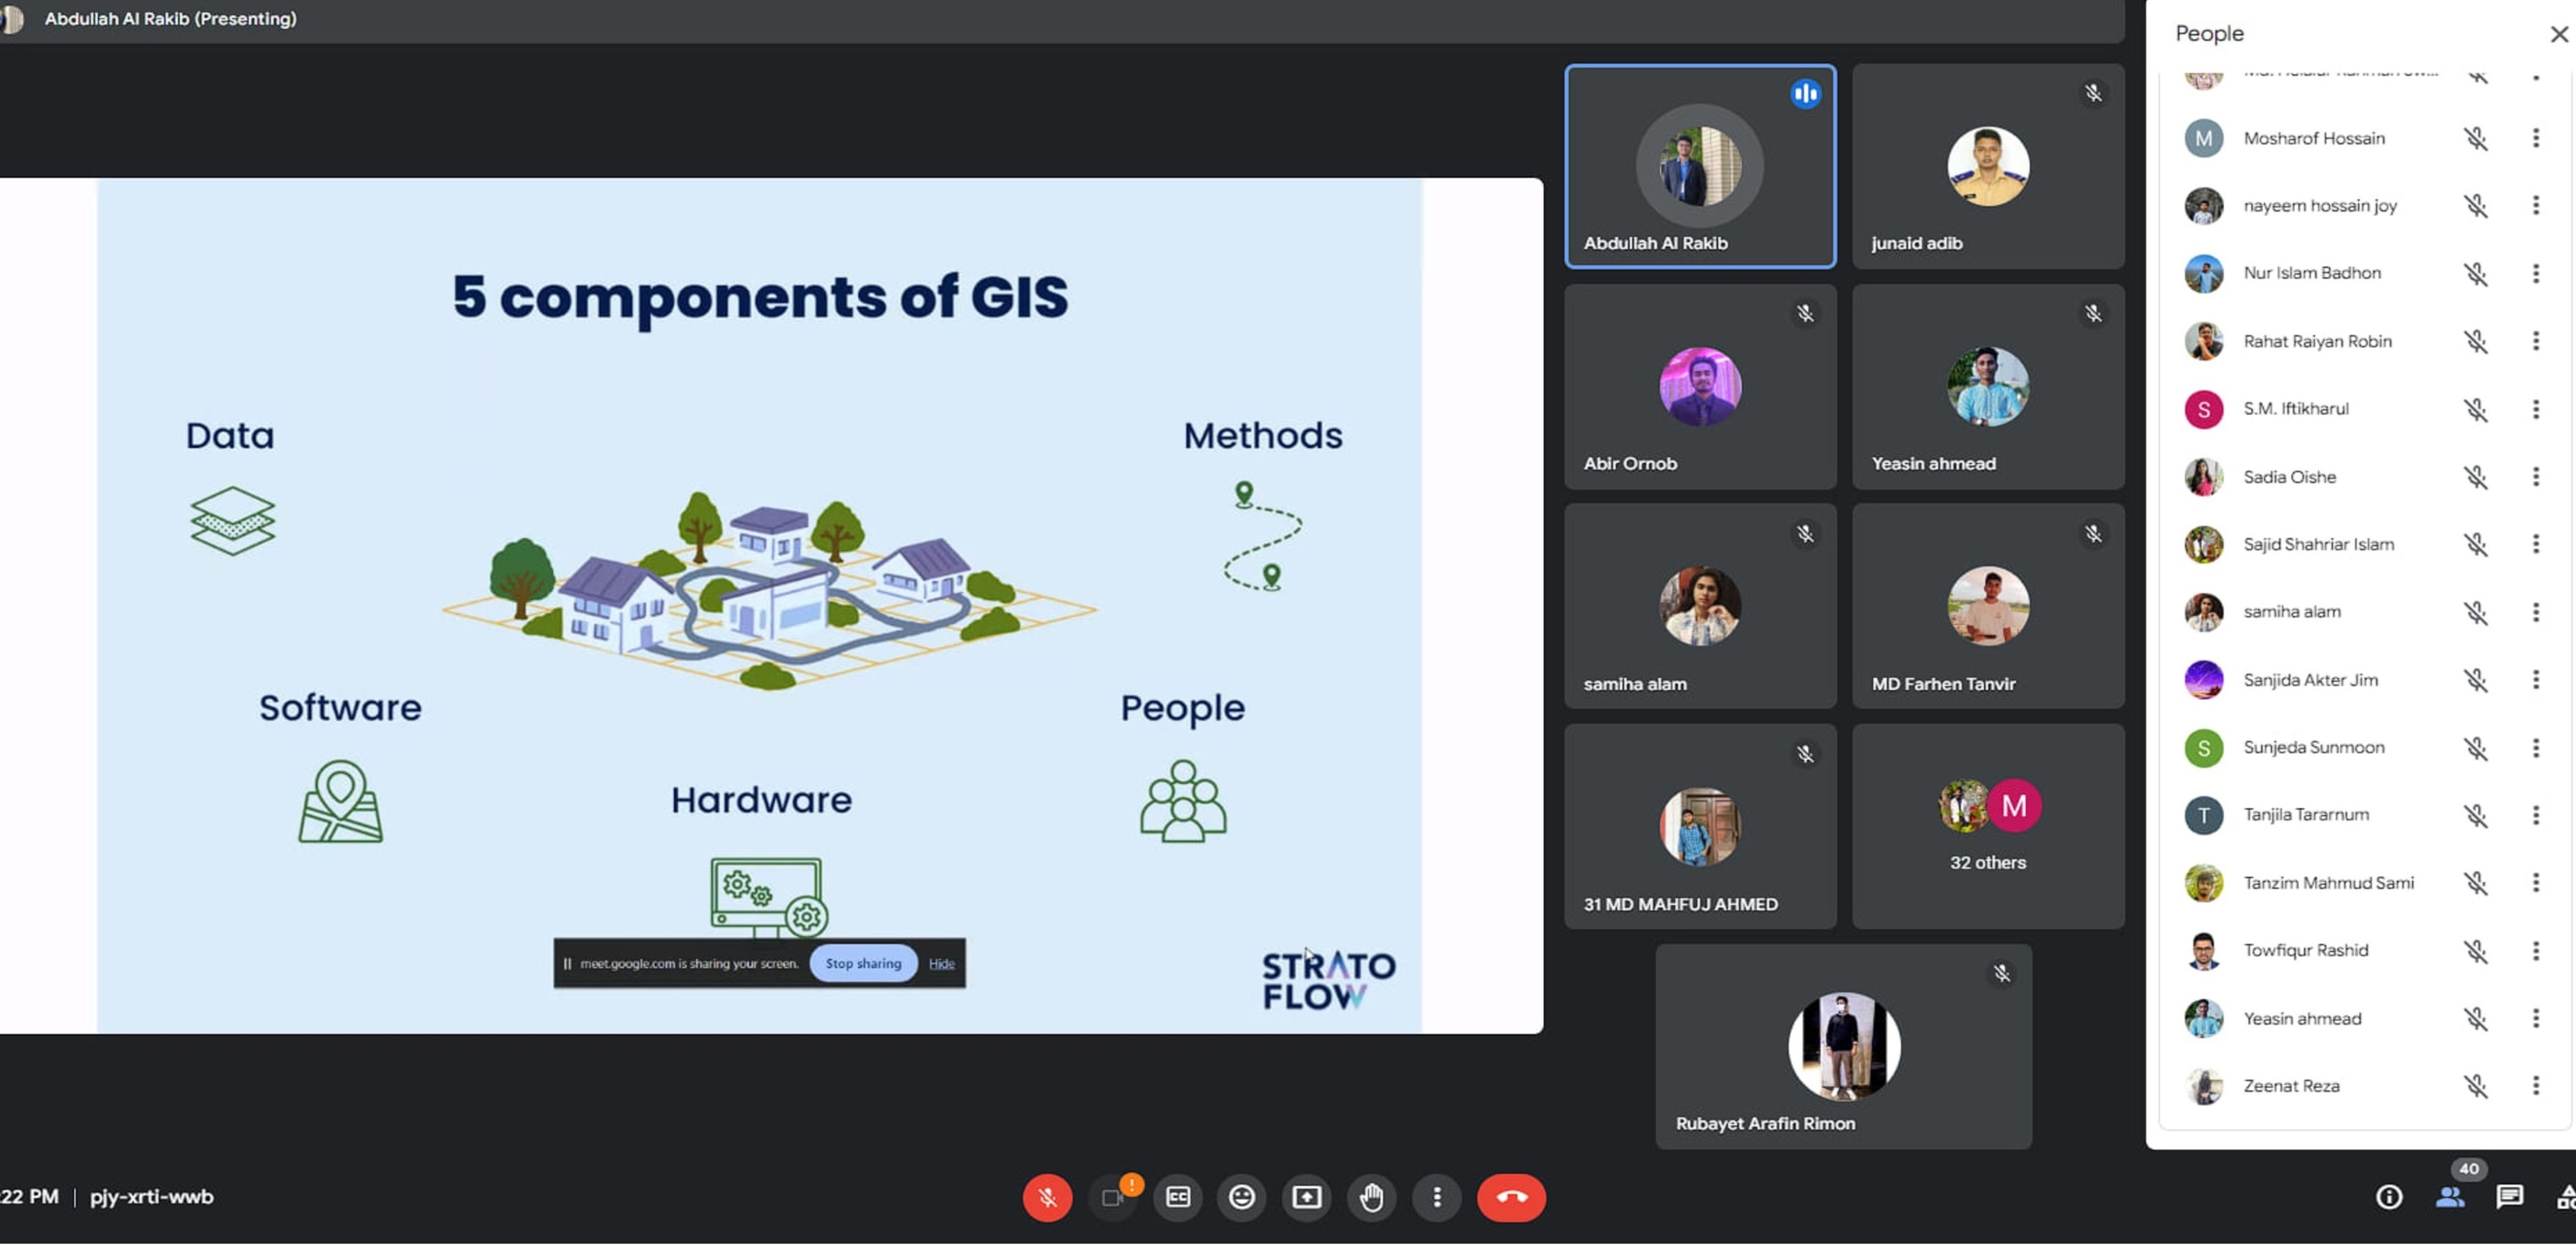Select Rubayet Arafin Rimon tile
This screenshot has height=1245, width=2576.
[x=1843, y=1046]
